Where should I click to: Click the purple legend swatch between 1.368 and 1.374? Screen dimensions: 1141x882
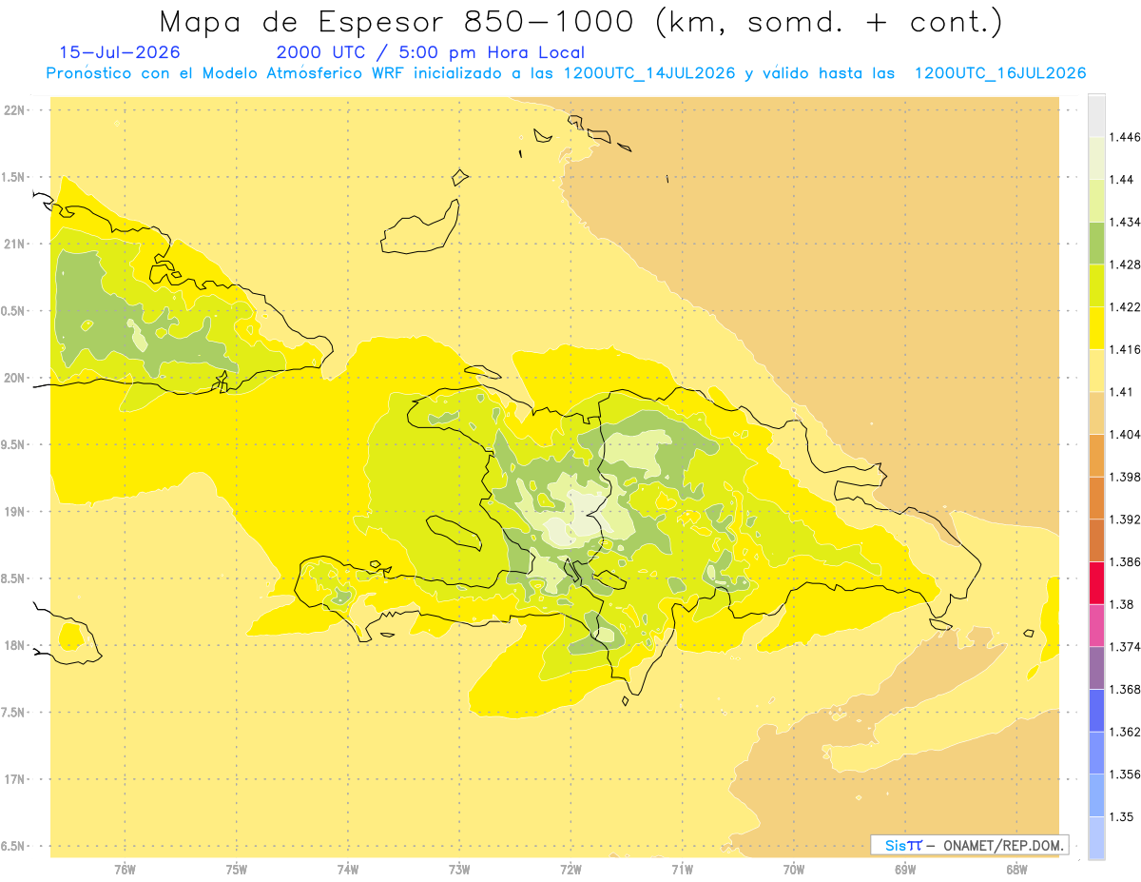[x=1096, y=668]
